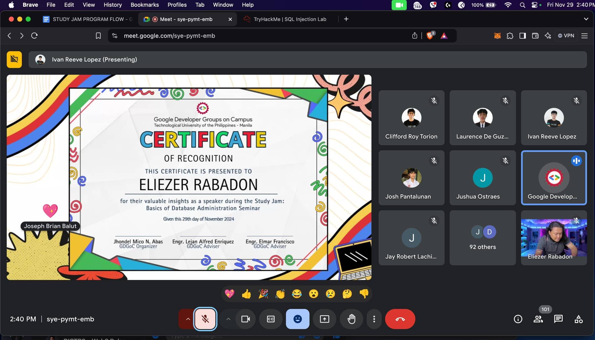The height and width of the screenshot is (340, 595).
Task: Open the Apple menu
Action: (12, 5)
